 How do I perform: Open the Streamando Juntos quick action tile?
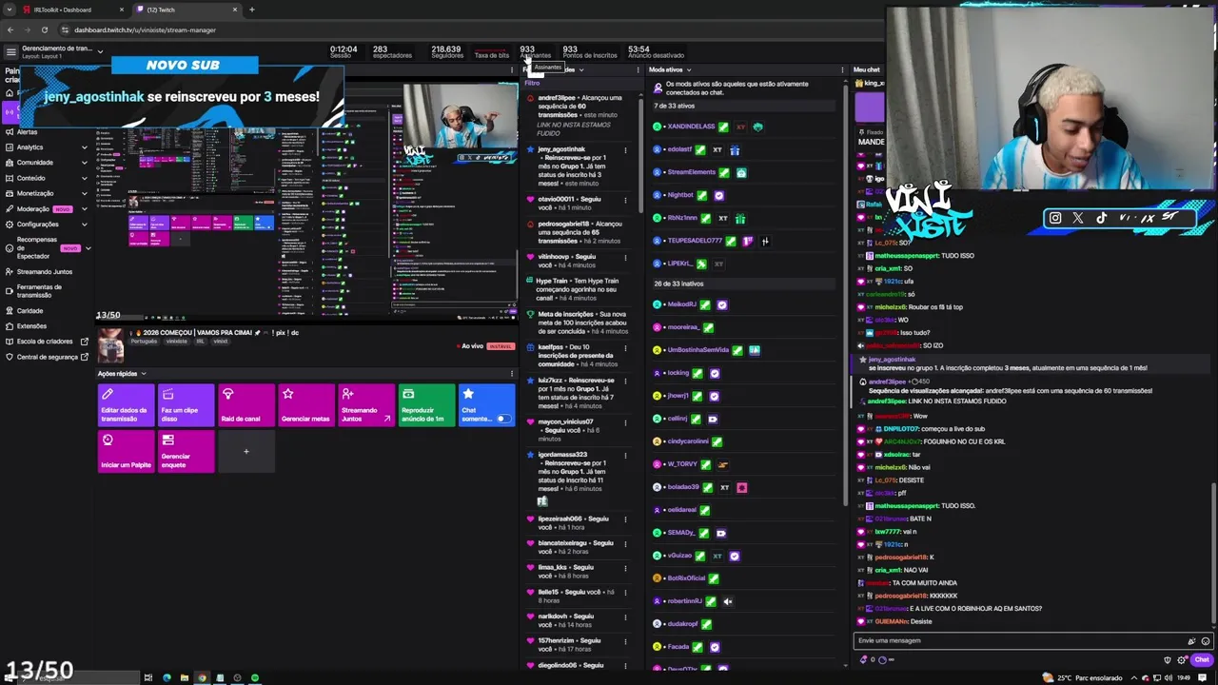[x=366, y=404]
